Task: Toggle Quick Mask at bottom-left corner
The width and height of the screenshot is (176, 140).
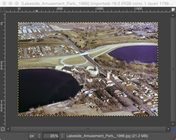Action: click(2, 129)
